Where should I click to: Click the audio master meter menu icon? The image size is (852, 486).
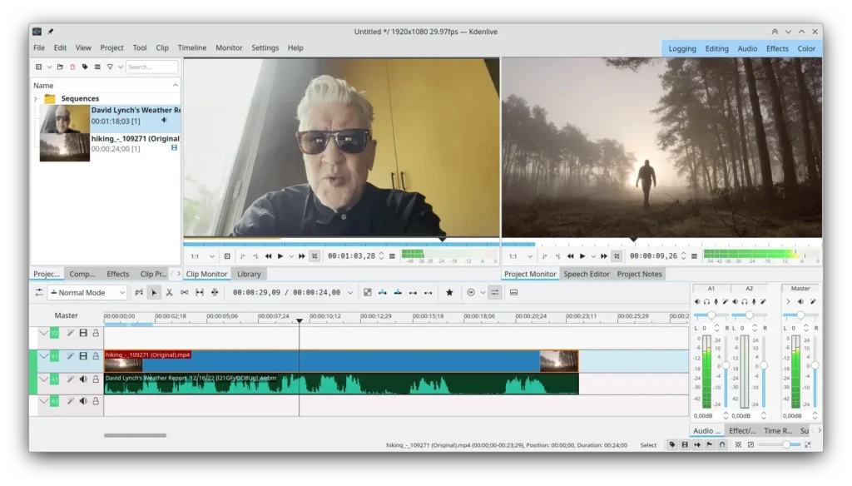click(x=788, y=300)
